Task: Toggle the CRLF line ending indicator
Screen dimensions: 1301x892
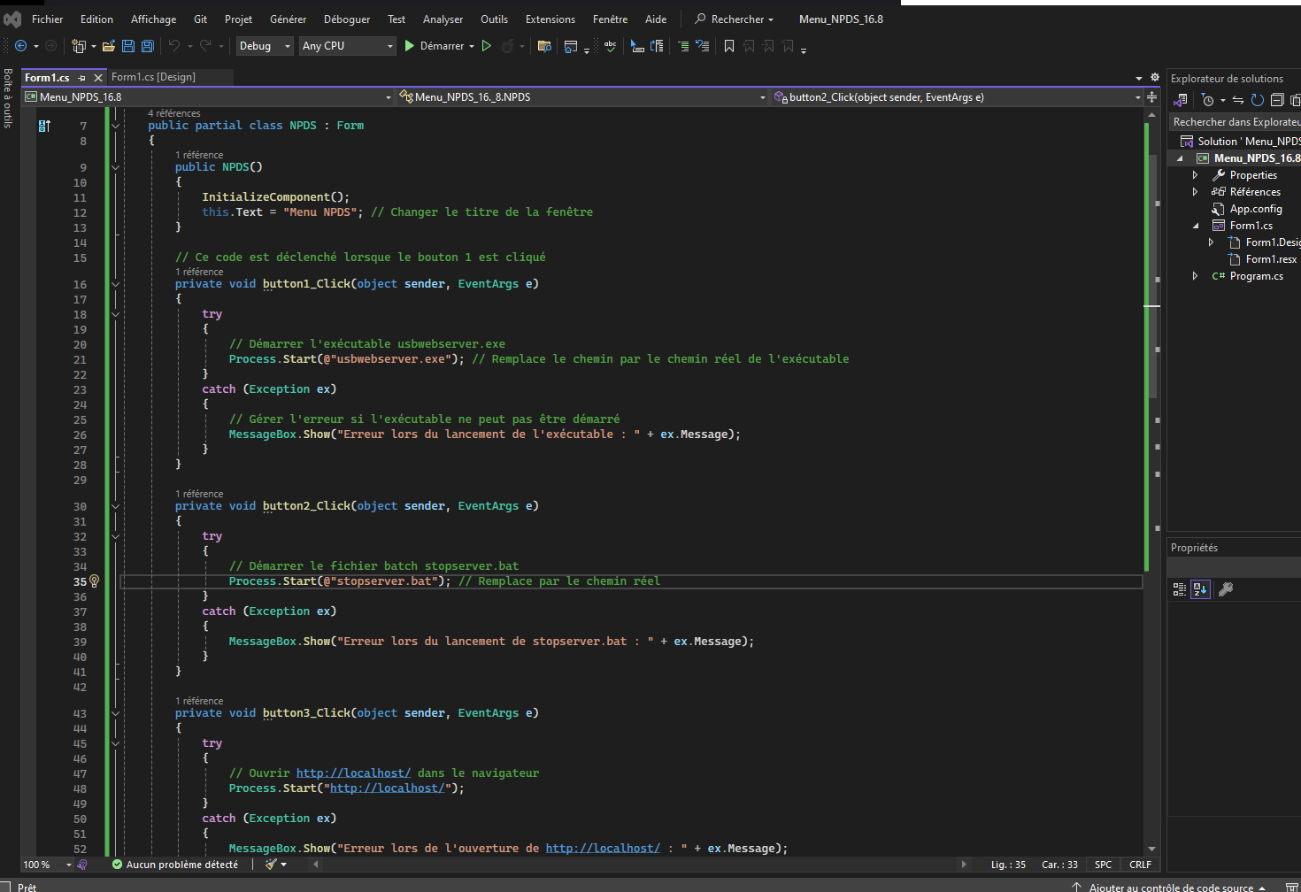Action: coord(1140,865)
